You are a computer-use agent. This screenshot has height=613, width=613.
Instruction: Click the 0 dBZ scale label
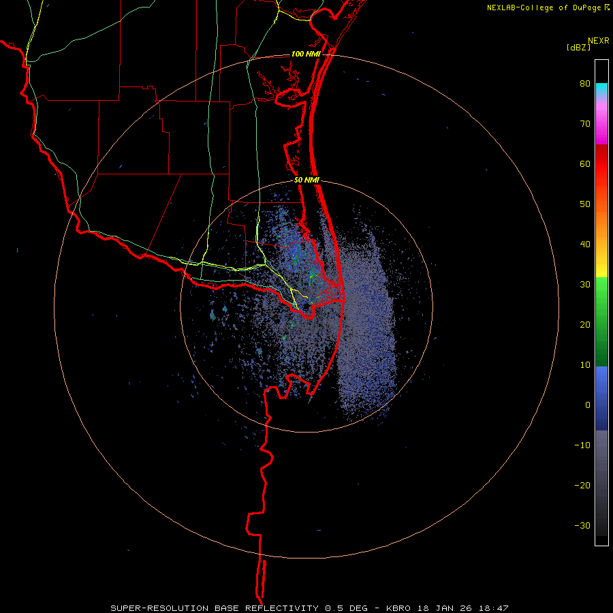pos(588,405)
